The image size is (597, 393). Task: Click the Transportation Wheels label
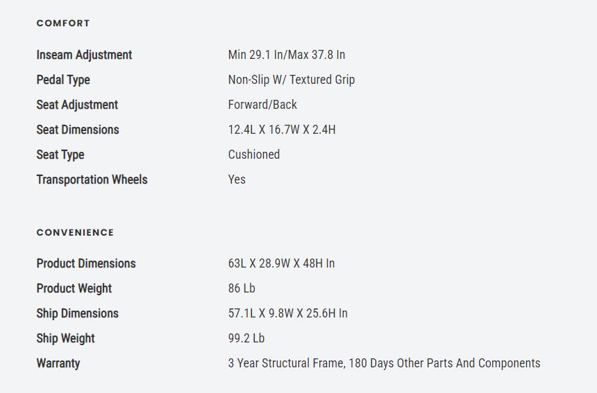pos(92,180)
